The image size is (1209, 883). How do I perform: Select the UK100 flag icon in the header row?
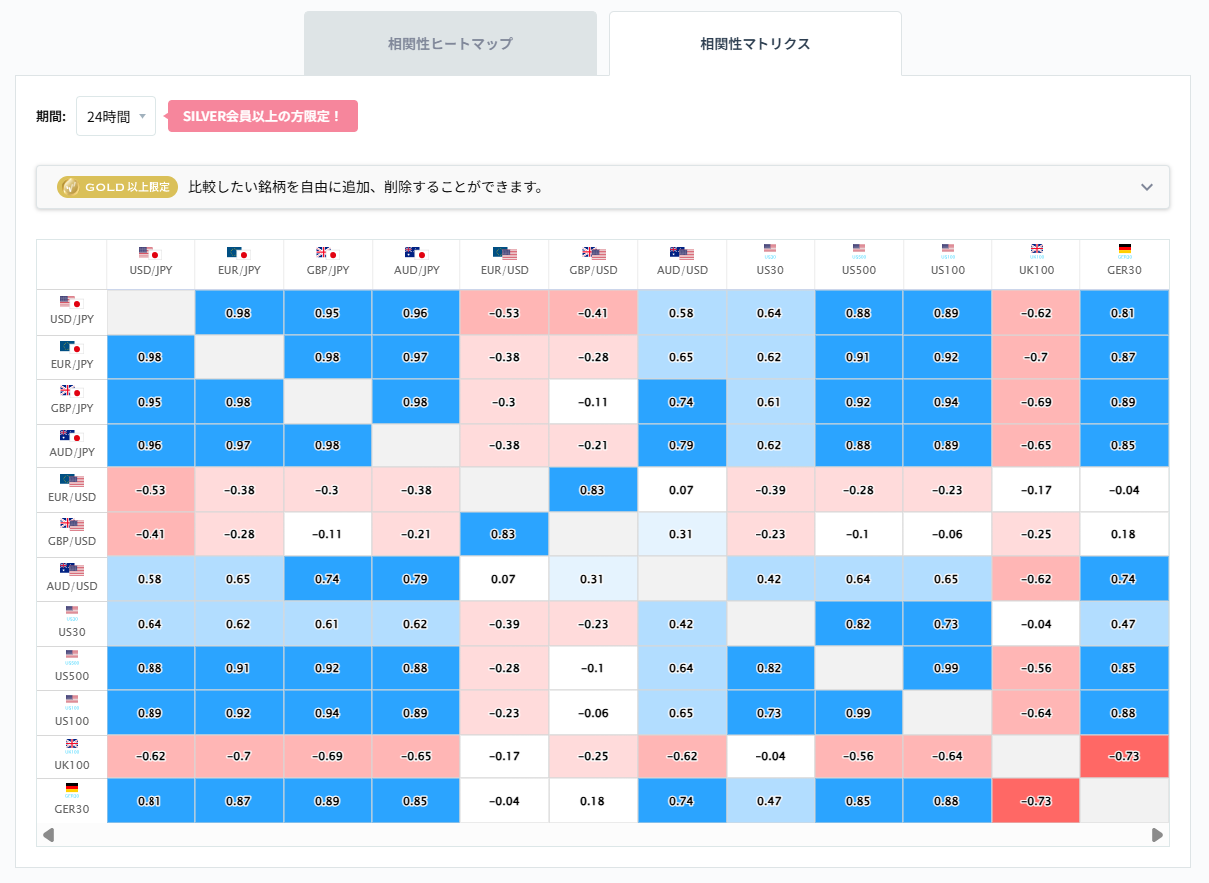(1036, 250)
